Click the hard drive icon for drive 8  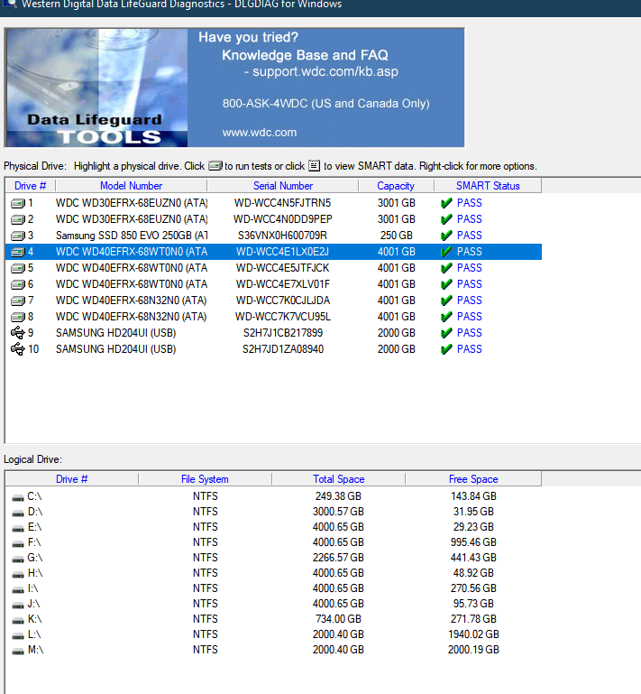pos(18,317)
